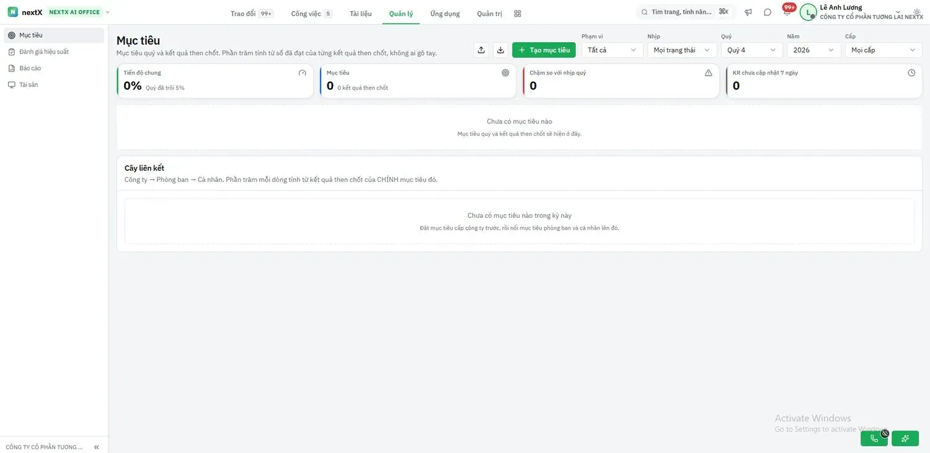Expand the Phạm vi dropdown showing Tất cả
Viewport: 930px width, 453px height.
pos(613,50)
